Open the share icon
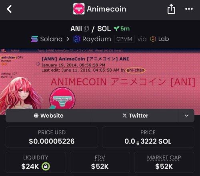Viewport: 200px width, 176px height. (171, 9)
